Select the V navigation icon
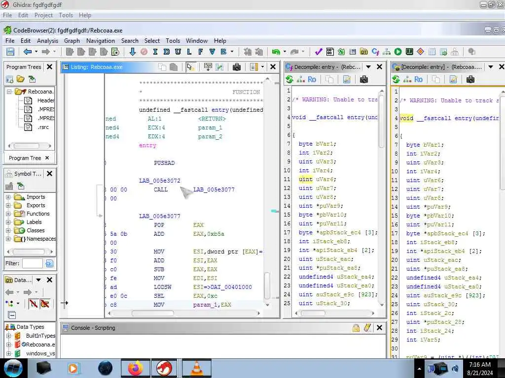Screen dimensions: 505x378 pos(212,52)
